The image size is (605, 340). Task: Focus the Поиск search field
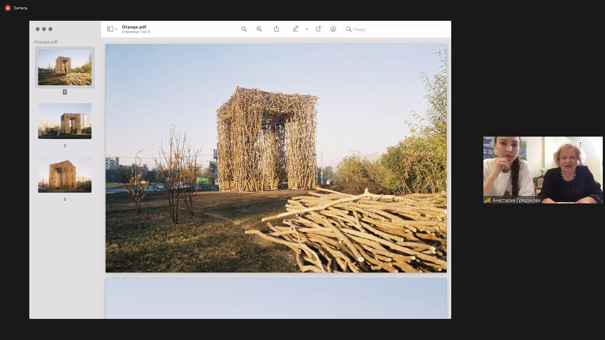(x=396, y=29)
